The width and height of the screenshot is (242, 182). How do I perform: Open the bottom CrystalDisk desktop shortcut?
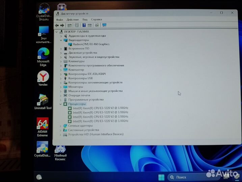point(42,149)
